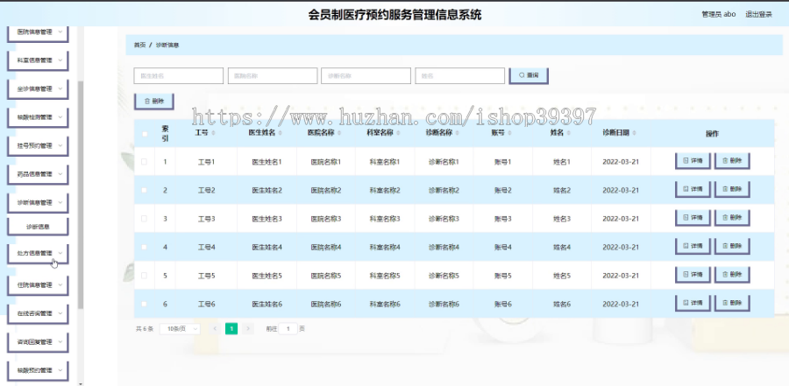
Task: Delete row 工号5 with its 删除 button
Action: point(732,275)
